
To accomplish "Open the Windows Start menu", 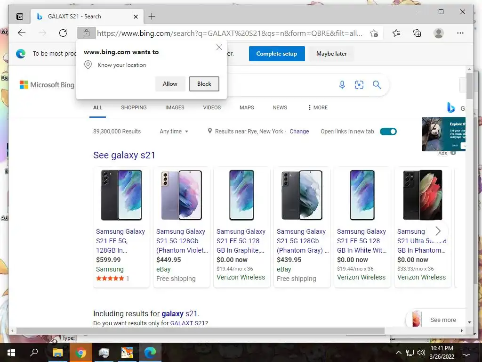I will 11,353.
